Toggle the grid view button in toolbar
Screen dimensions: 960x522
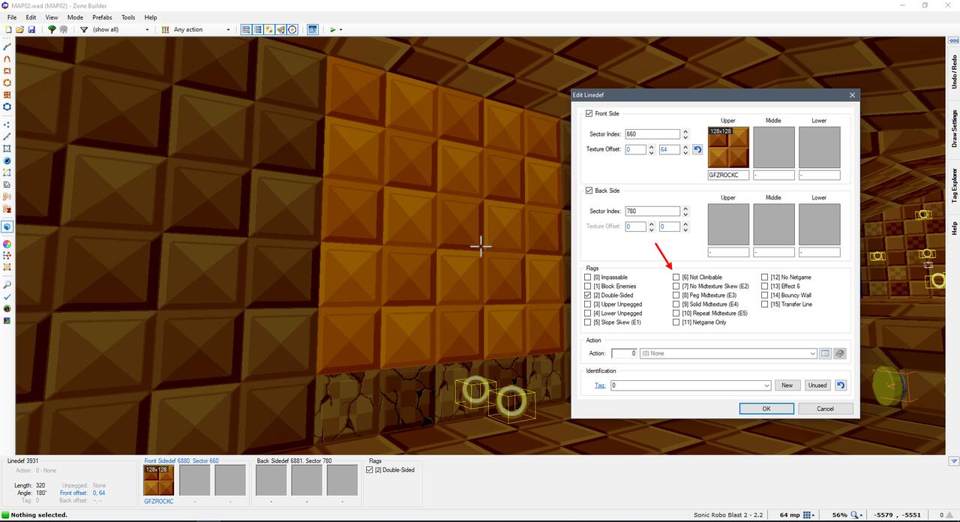click(246, 29)
